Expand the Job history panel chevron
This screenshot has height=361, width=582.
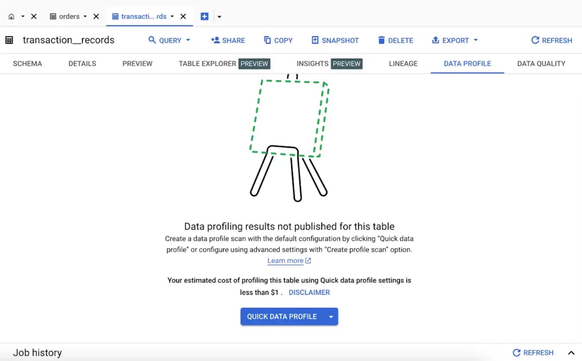571,353
